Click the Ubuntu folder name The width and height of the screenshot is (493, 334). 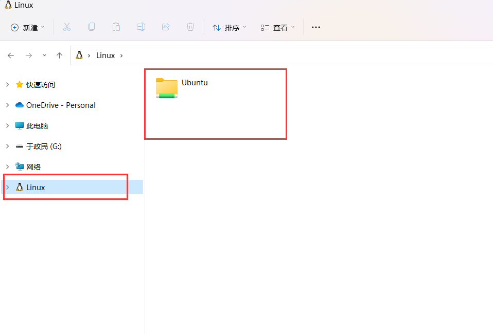pos(195,83)
